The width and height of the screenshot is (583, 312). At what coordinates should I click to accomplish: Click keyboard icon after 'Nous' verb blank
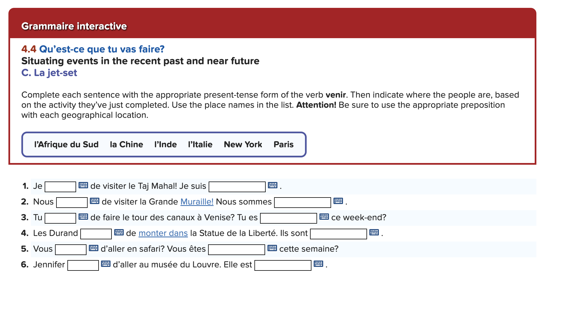pos(94,201)
